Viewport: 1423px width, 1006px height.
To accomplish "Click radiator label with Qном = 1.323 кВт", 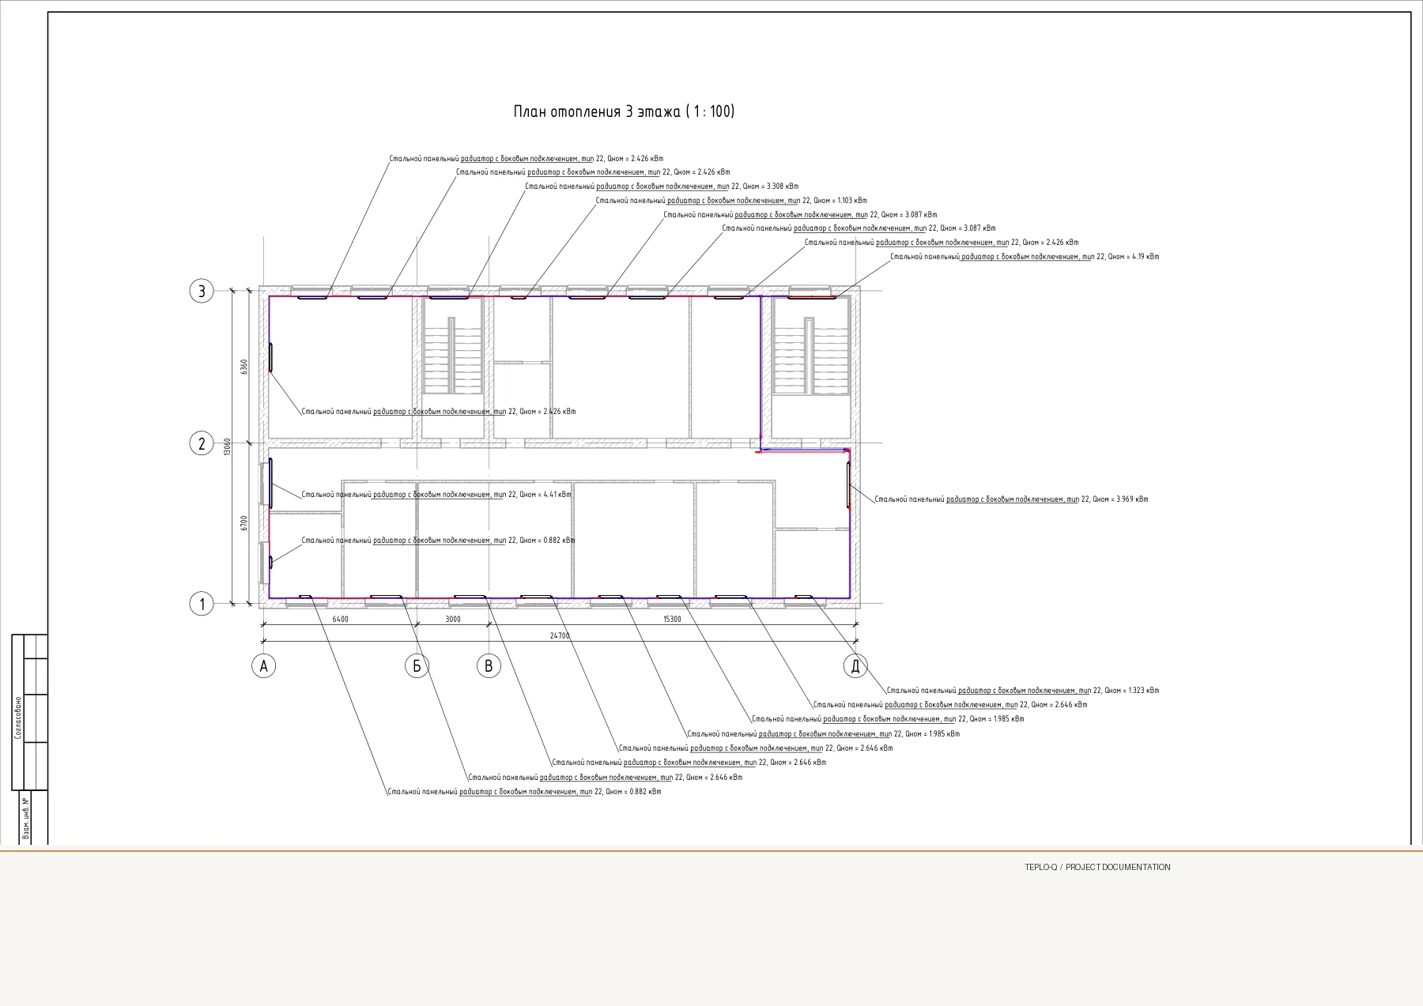I will [1023, 691].
